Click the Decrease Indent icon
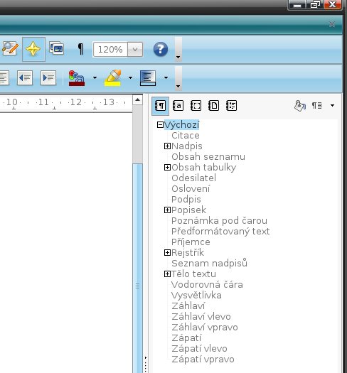The image size is (347, 373). pos(25,77)
